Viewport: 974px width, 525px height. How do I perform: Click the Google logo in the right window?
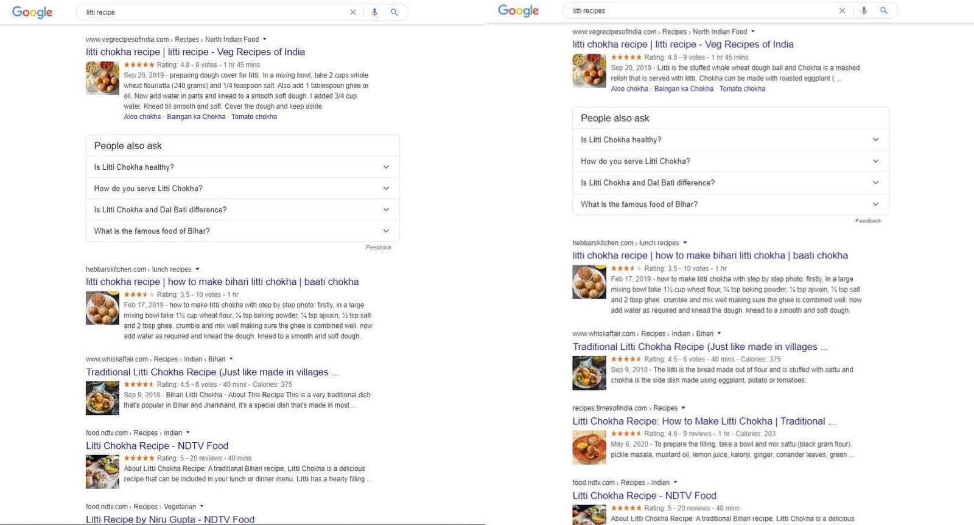pos(518,10)
